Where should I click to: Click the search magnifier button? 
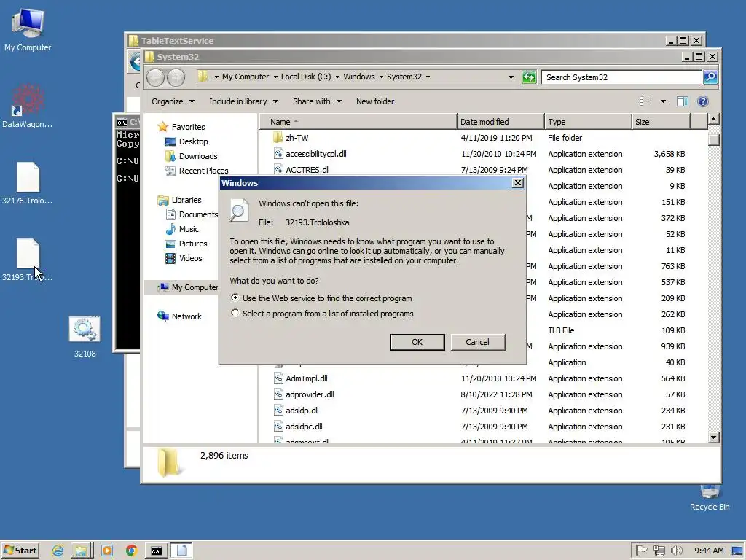[x=710, y=77]
